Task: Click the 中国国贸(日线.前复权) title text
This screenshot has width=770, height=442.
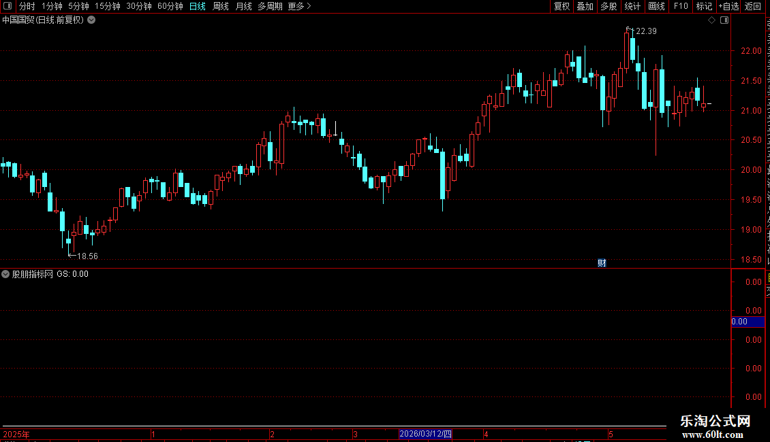Action: 43,20
